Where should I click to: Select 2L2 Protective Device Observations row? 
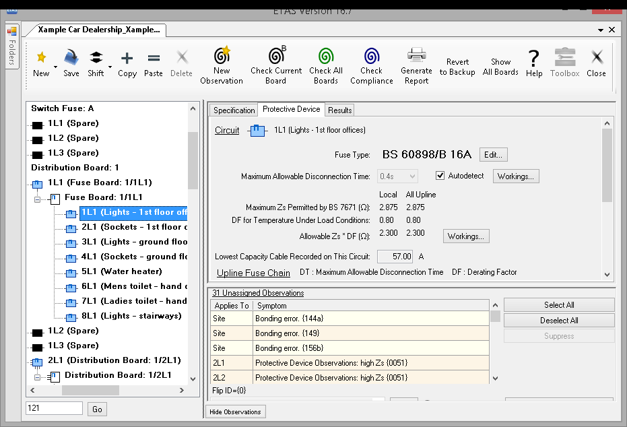click(x=350, y=377)
